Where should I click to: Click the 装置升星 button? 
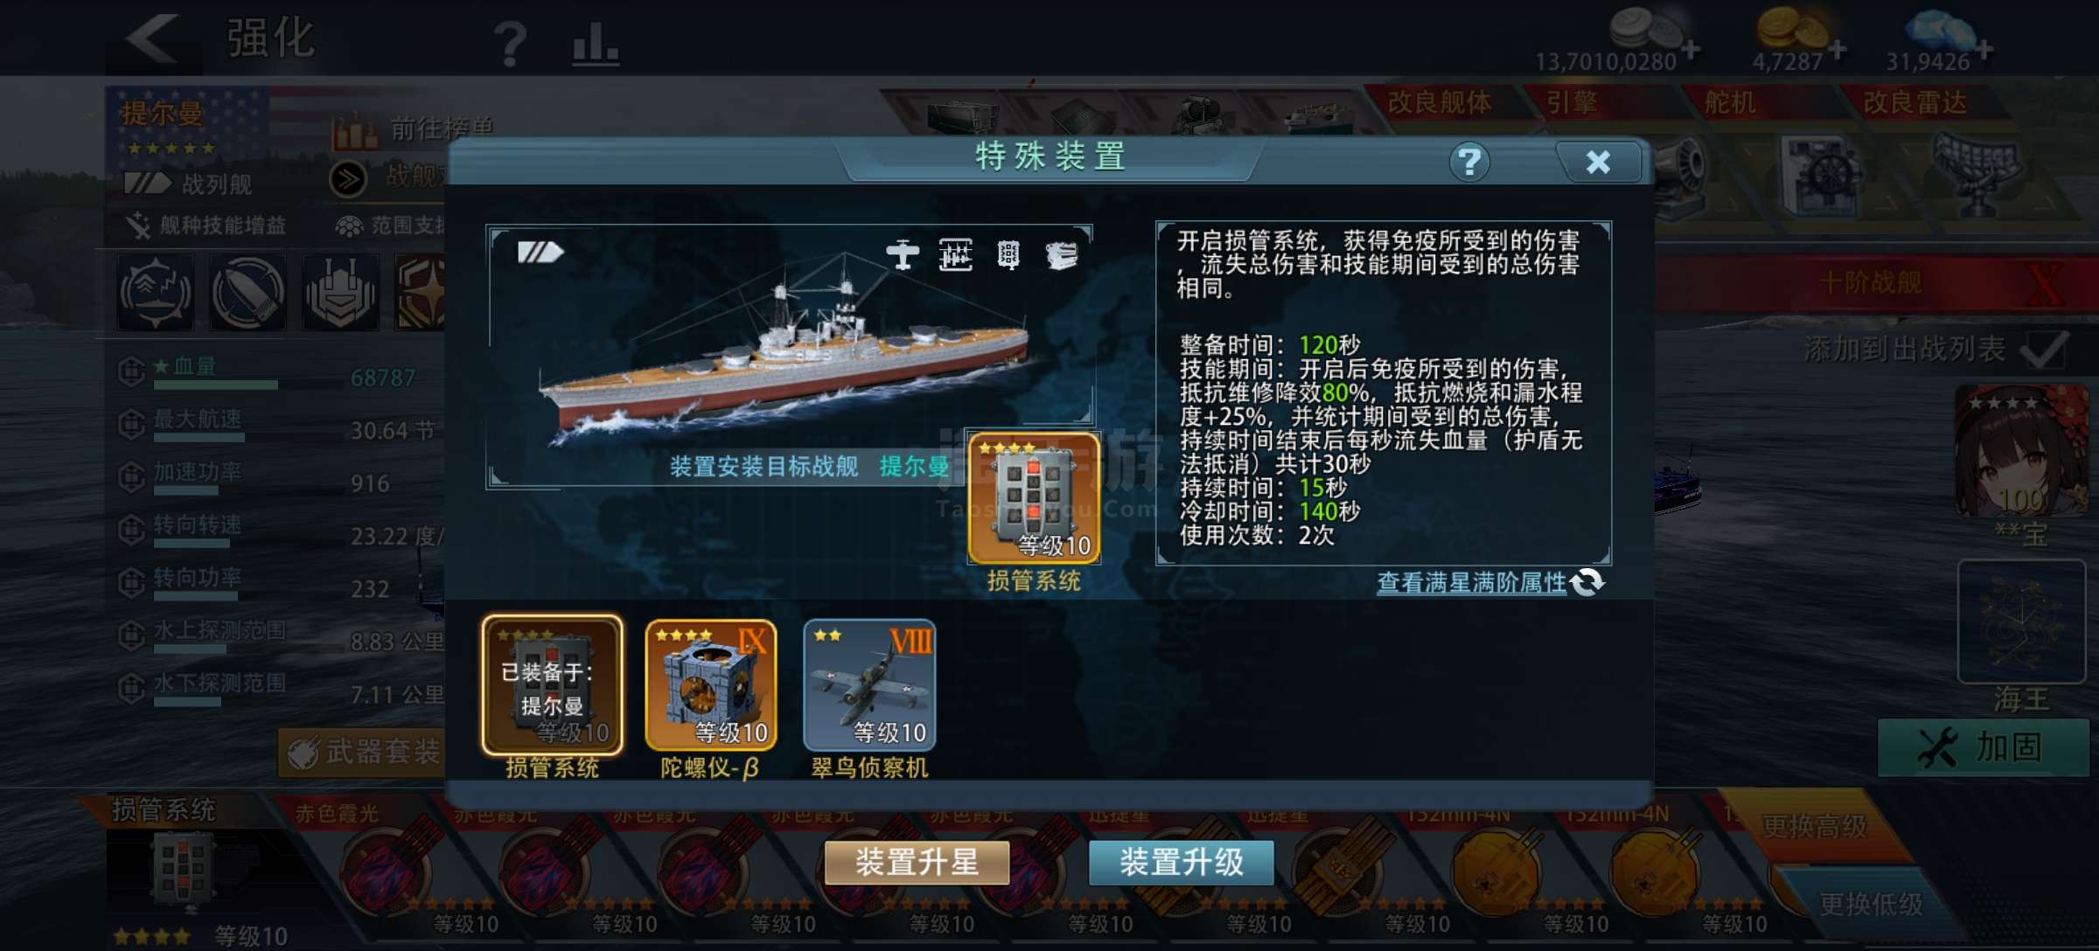point(917,863)
